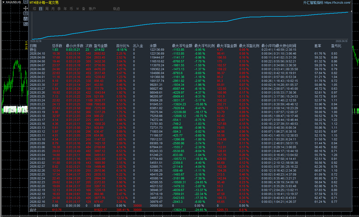Open the https://fxznzb.com/ link
Viewport: 359px width, 217px height.
coord(337,3)
